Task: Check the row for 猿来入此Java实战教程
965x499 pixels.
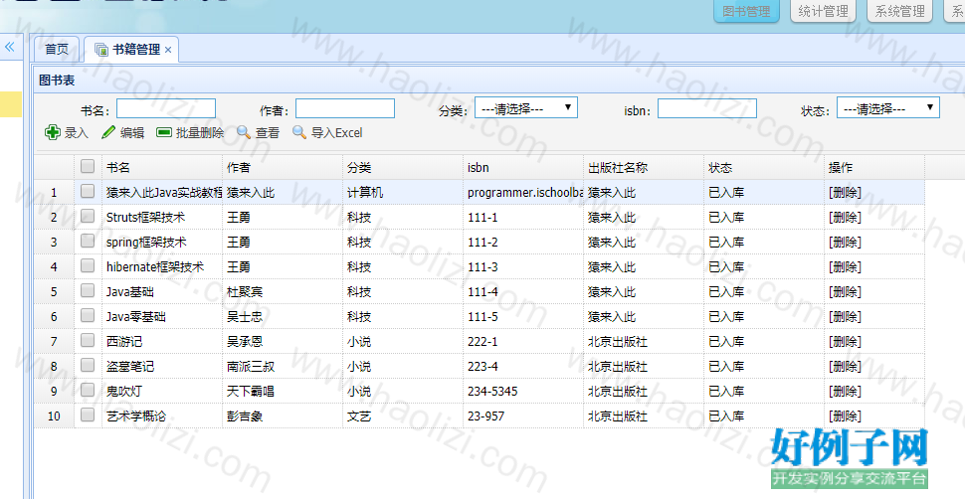Action: pyautogui.click(x=88, y=191)
